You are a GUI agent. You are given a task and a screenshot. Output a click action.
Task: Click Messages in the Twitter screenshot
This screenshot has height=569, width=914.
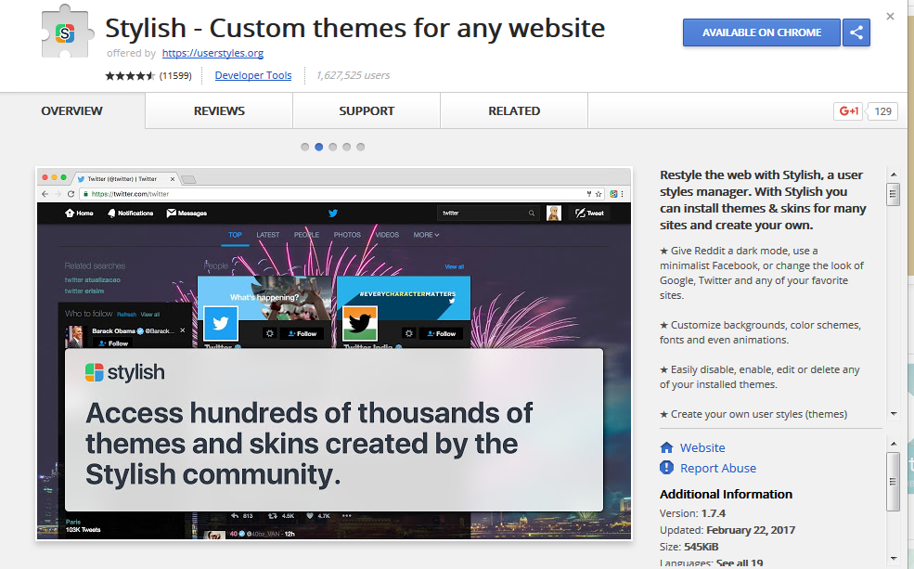(x=187, y=213)
